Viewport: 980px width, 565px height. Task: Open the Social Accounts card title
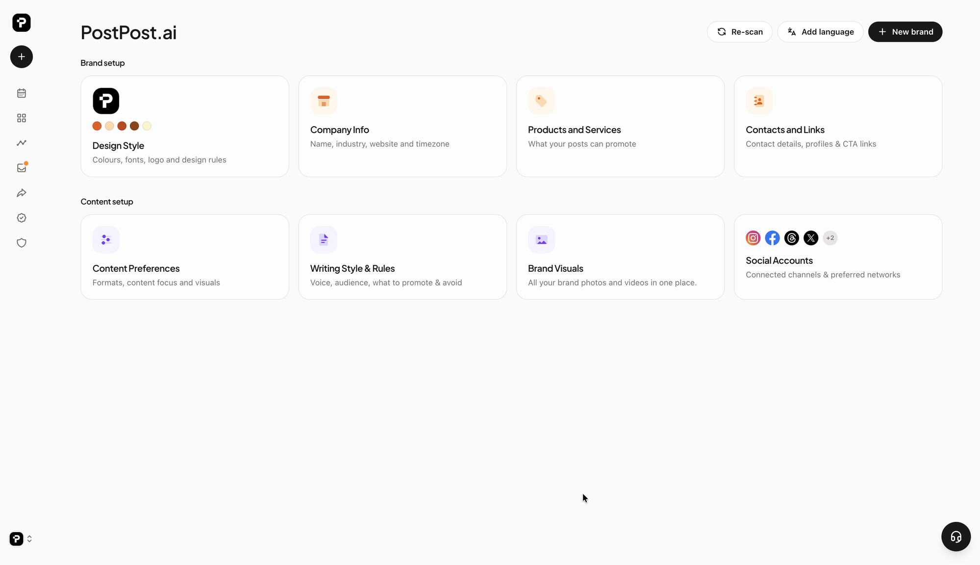click(779, 261)
